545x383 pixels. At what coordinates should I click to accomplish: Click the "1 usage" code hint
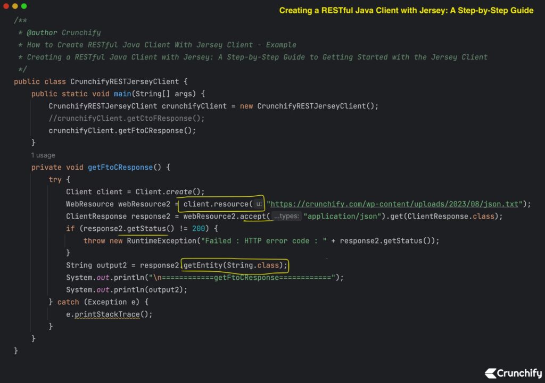[43, 155]
